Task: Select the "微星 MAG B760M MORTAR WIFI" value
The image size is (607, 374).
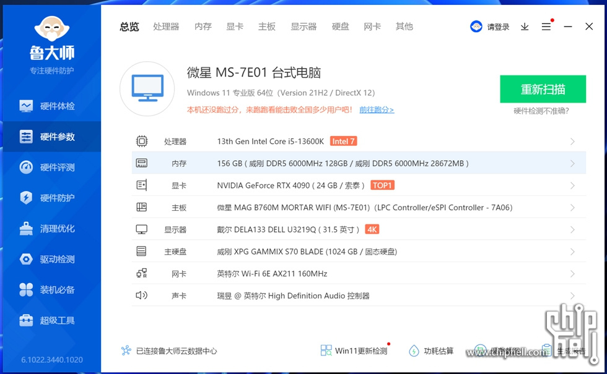Action: click(274, 208)
